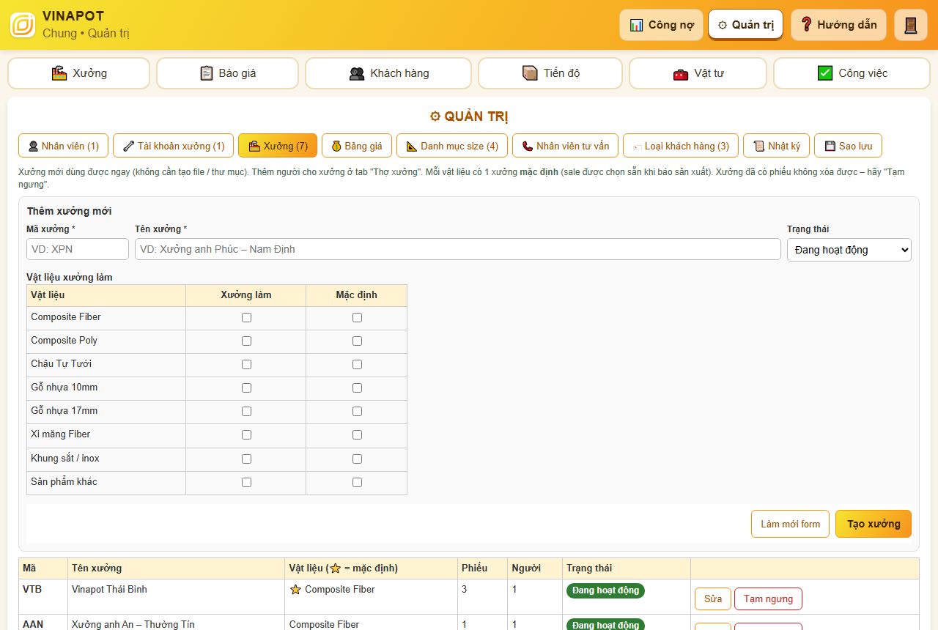Check Xưởng làm for Composite Poly
Image resolution: width=938 pixels, height=630 pixels.
point(246,341)
